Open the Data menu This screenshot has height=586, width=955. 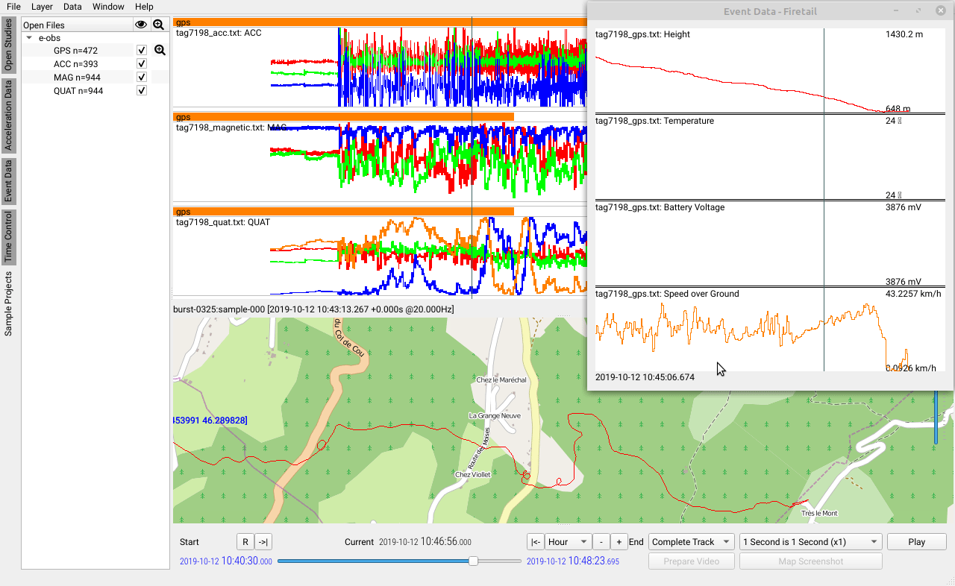(x=72, y=7)
